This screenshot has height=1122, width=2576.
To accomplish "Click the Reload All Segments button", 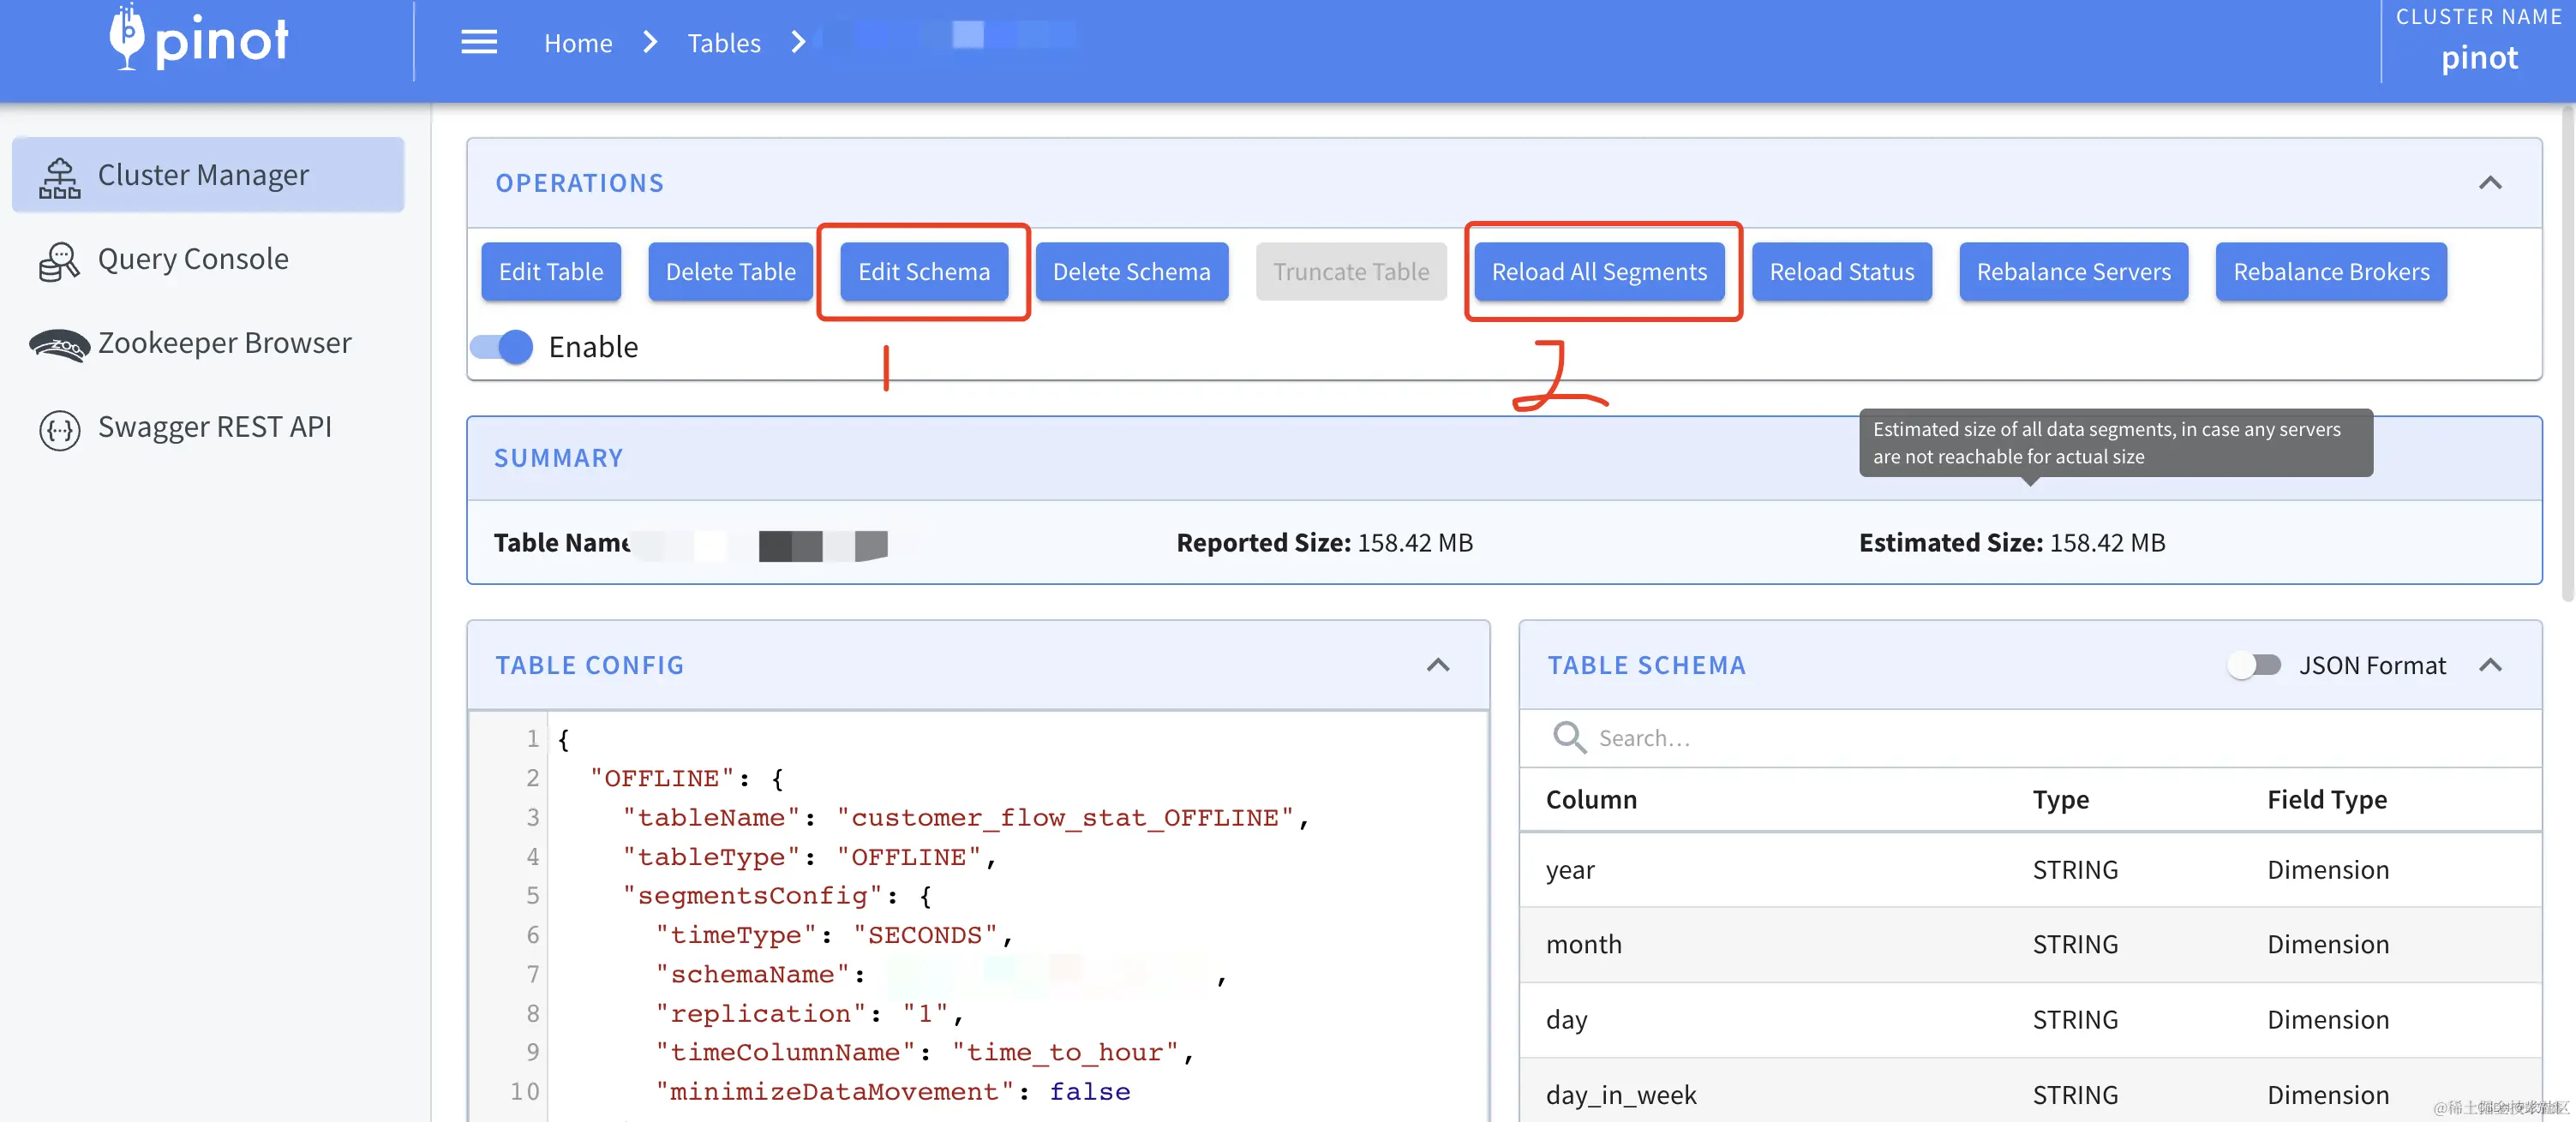I will coord(1598,272).
